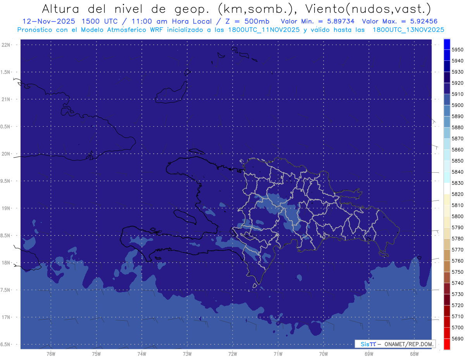The image size is (465, 359).
Task: Click the '5950' legend value
Action: point(458,50)
